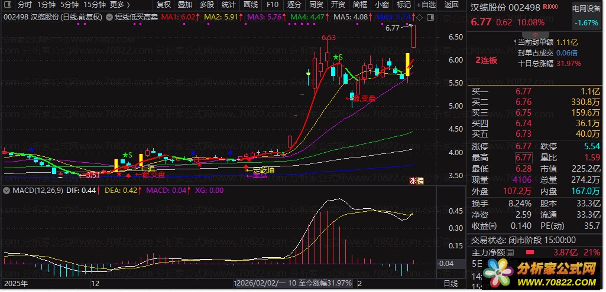Viewport: 606px width, 292px height.
Task: Select the 买四 price 6.74
Action: pyautogui.click(x=523, y=123)
